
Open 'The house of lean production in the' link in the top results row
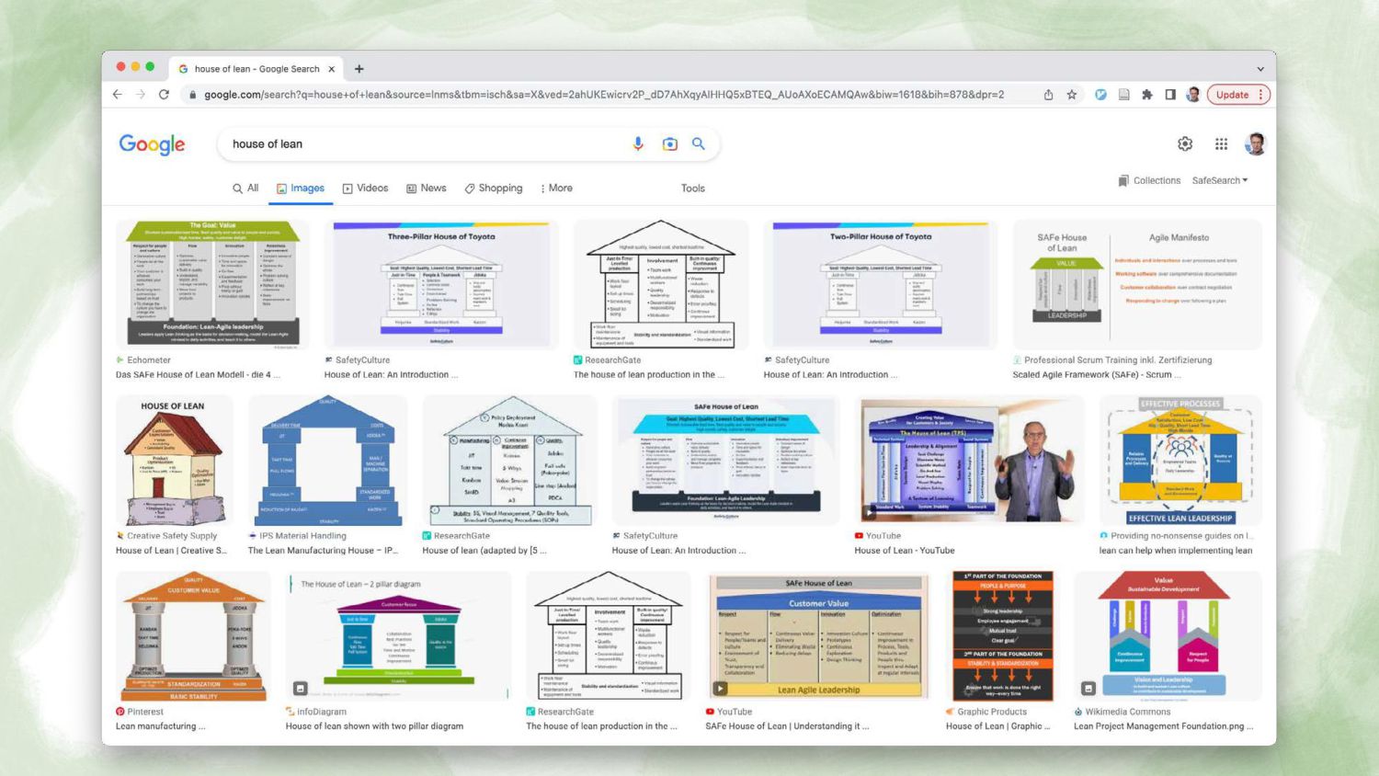(x=649, y=375)
